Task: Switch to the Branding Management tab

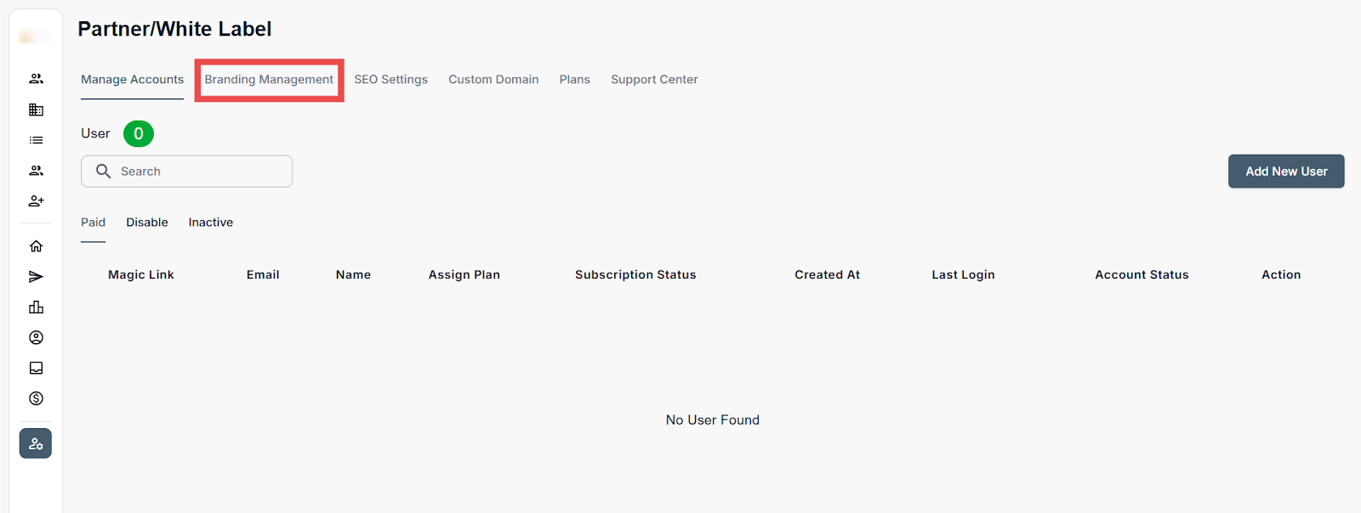Action: [269, 80]
